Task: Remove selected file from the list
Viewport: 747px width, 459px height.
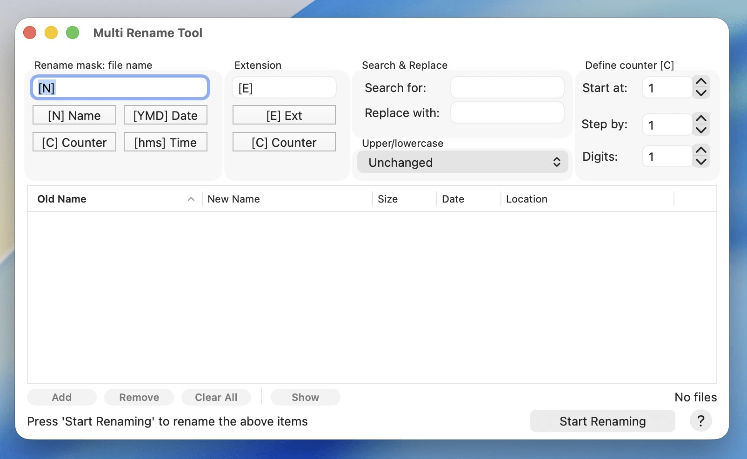Action: click(139, 397)
